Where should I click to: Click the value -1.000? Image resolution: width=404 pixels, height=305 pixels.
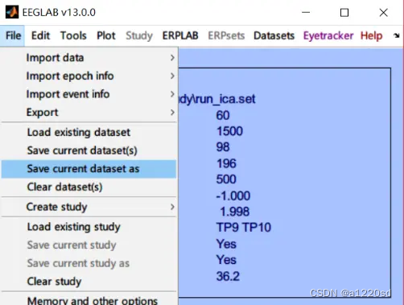click(233, 196)
